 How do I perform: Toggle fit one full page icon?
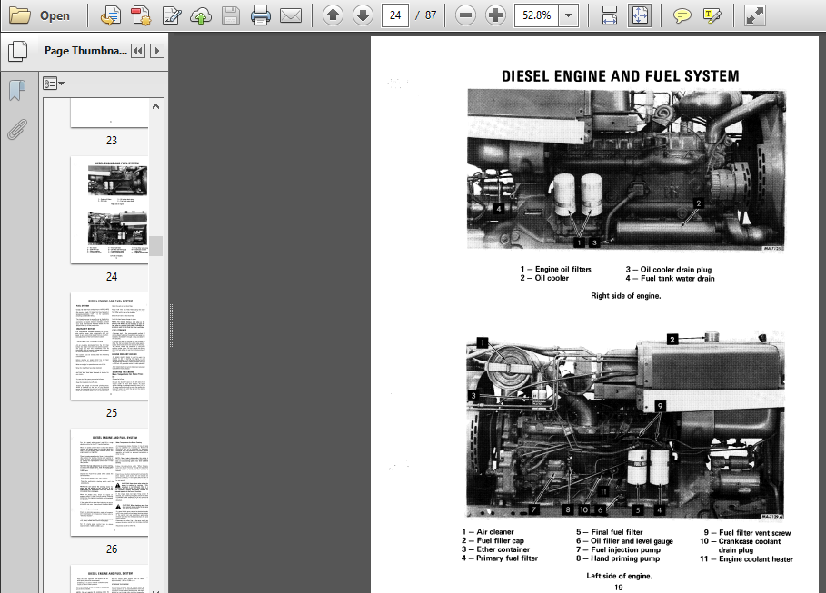pos(640,15)
